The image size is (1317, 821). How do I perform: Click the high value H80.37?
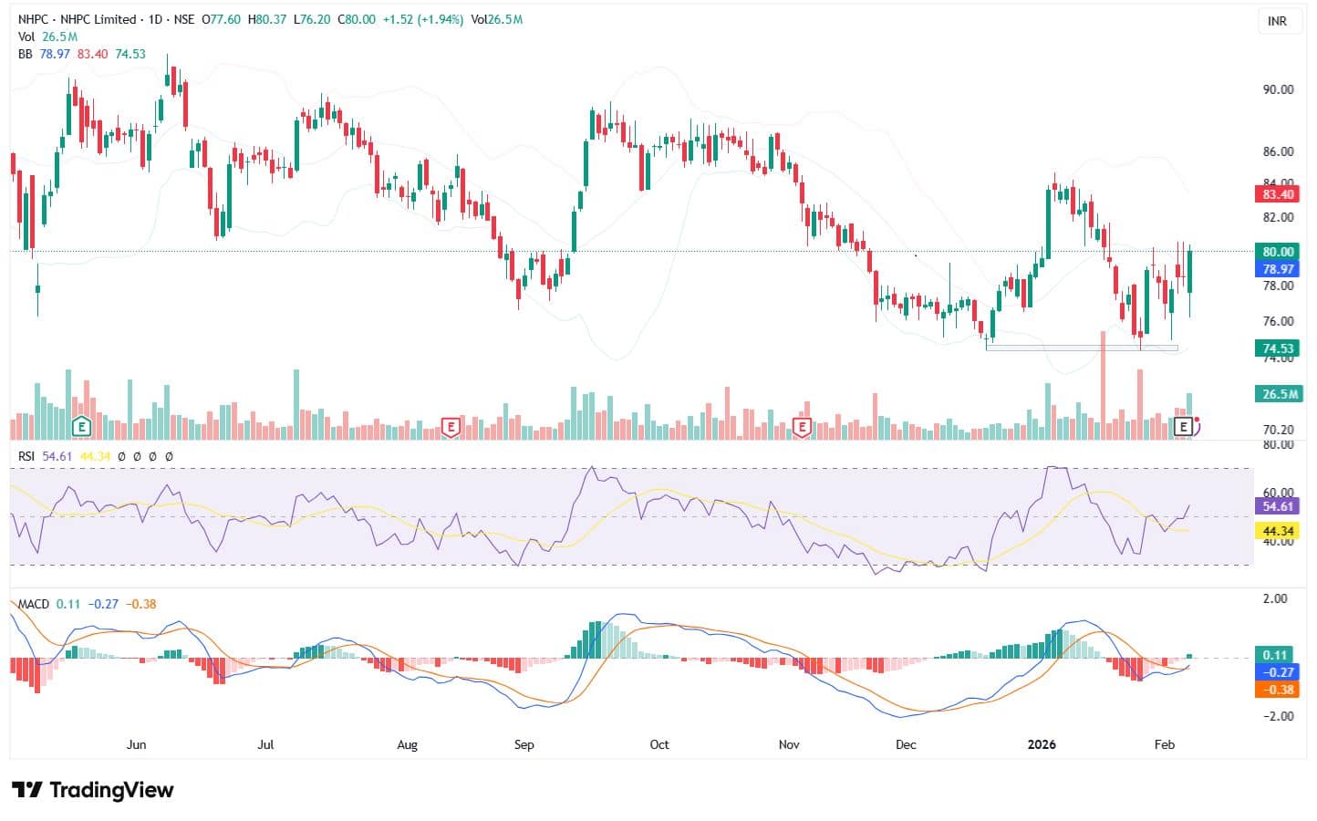point(267,19)
